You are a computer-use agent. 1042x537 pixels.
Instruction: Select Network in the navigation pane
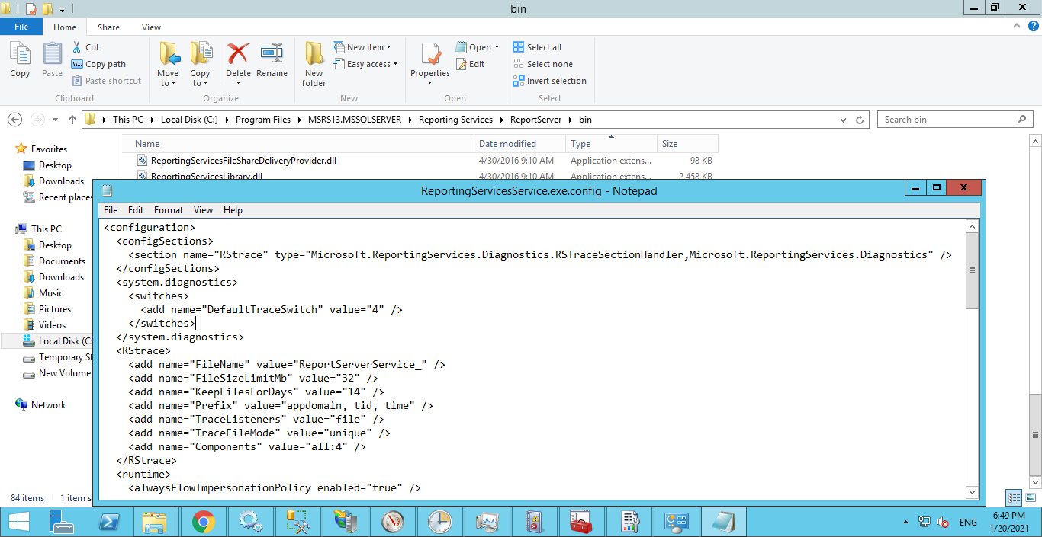[x=48, y=405]
